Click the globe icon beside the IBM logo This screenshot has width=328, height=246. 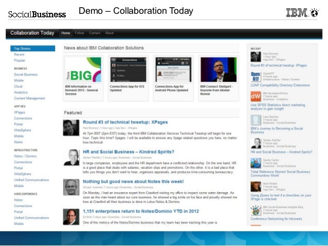[314, 12]
